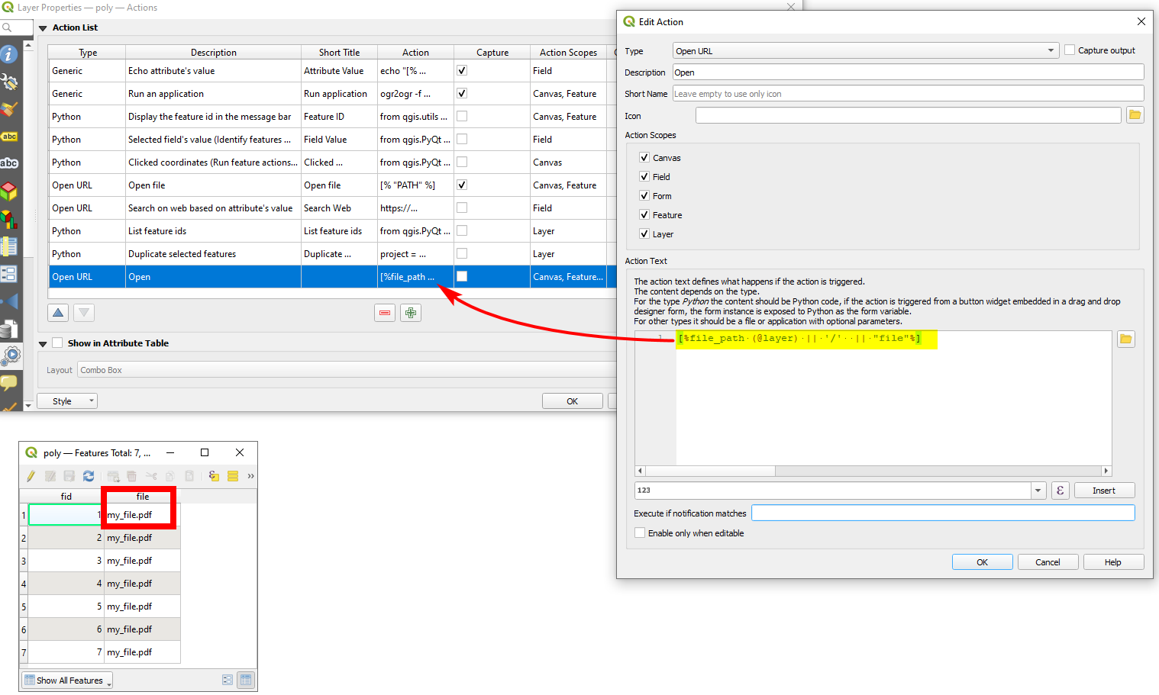Viewport: 1159px width, 695px height.
Task: Click the Short Name input field
Action: (x=908, y=93)
